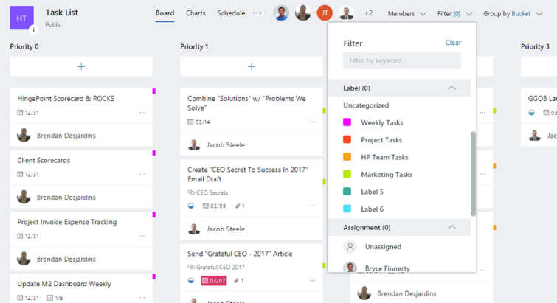Filter by Project Tasks label
Screen dimensions: 557x303
pyautogui.click(x=381, y=140)
